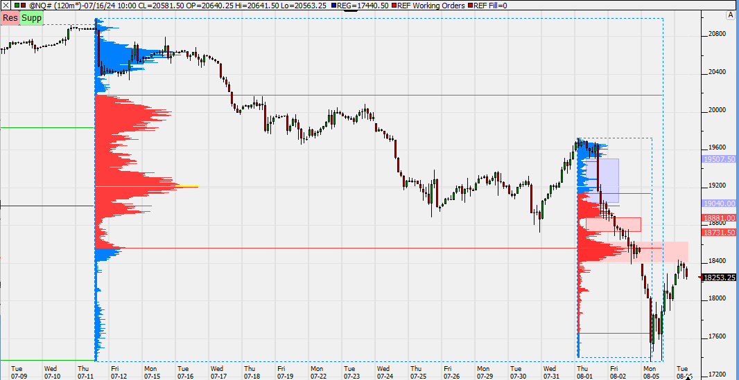This screenshot has height=380, width=739.
Task: Click the Mon 07-15 date label
Action: [151, 372]
